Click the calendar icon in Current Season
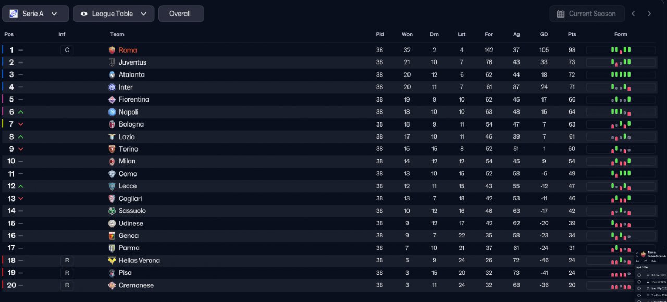The width and height of the screenshot is (667, 302). pos(561,14)
